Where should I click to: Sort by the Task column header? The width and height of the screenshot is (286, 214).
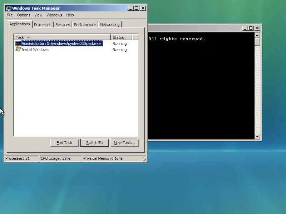[62, 37]
